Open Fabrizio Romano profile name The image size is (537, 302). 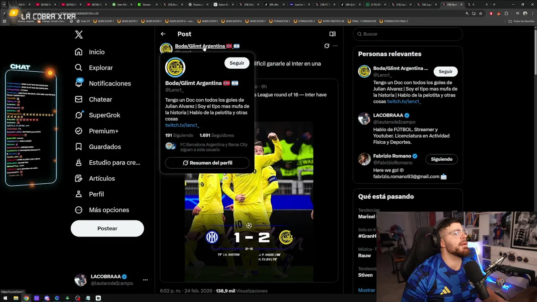pos(392,156)
